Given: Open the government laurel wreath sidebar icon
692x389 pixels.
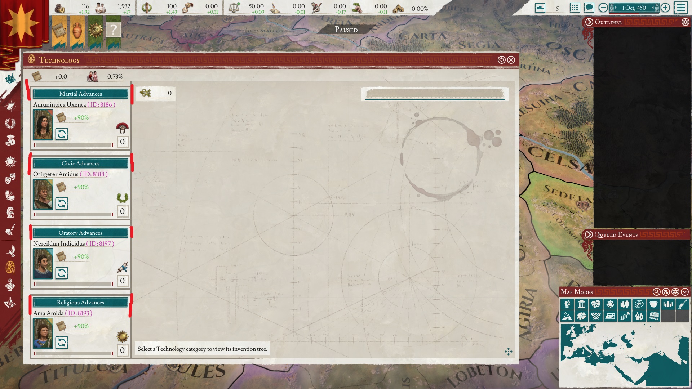Looking at the screenshot, I should tap(10, 124).
